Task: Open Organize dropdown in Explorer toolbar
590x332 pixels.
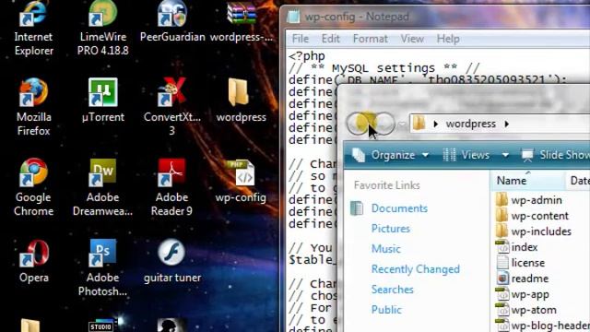Action: pyautogui.click(x=390, y=155)
